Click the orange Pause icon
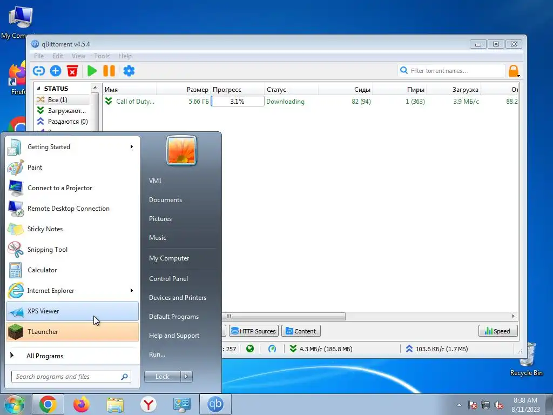553x415 pixels. (109, 71)
